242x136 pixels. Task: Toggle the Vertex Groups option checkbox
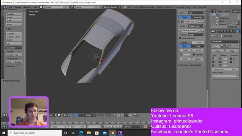(x=220, y=65)
